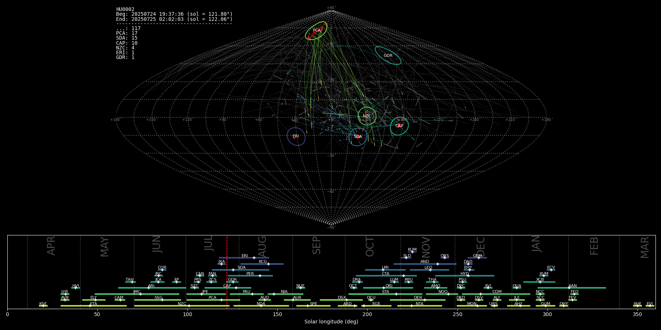Click the SDA radiant circle on map

358,137
